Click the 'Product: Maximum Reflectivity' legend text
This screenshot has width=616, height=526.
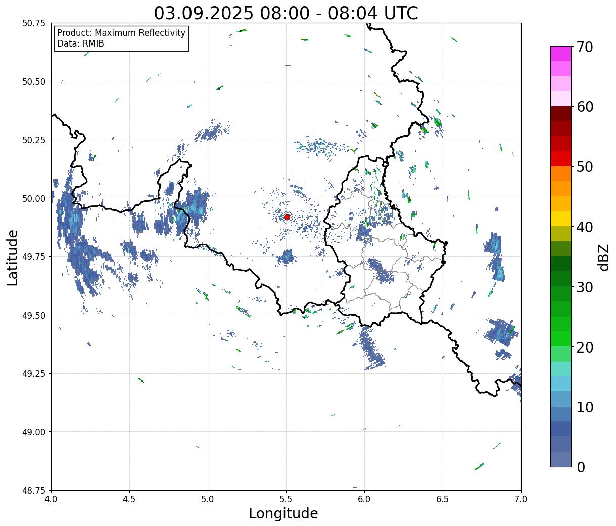(x=121, y=33)
